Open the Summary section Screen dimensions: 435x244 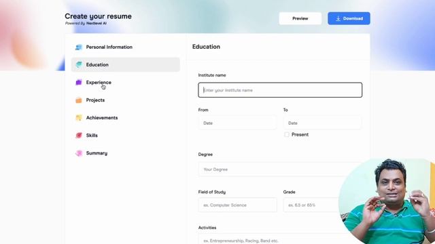[125, 153]
